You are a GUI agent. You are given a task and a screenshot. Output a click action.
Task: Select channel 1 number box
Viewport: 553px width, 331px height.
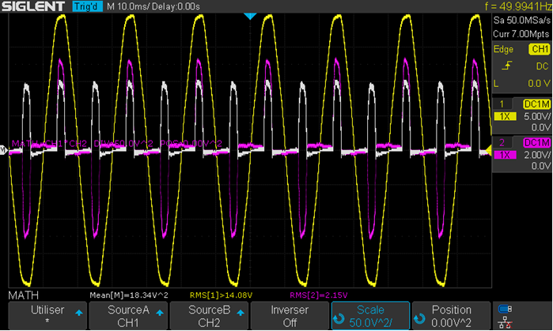click(502, 103)
